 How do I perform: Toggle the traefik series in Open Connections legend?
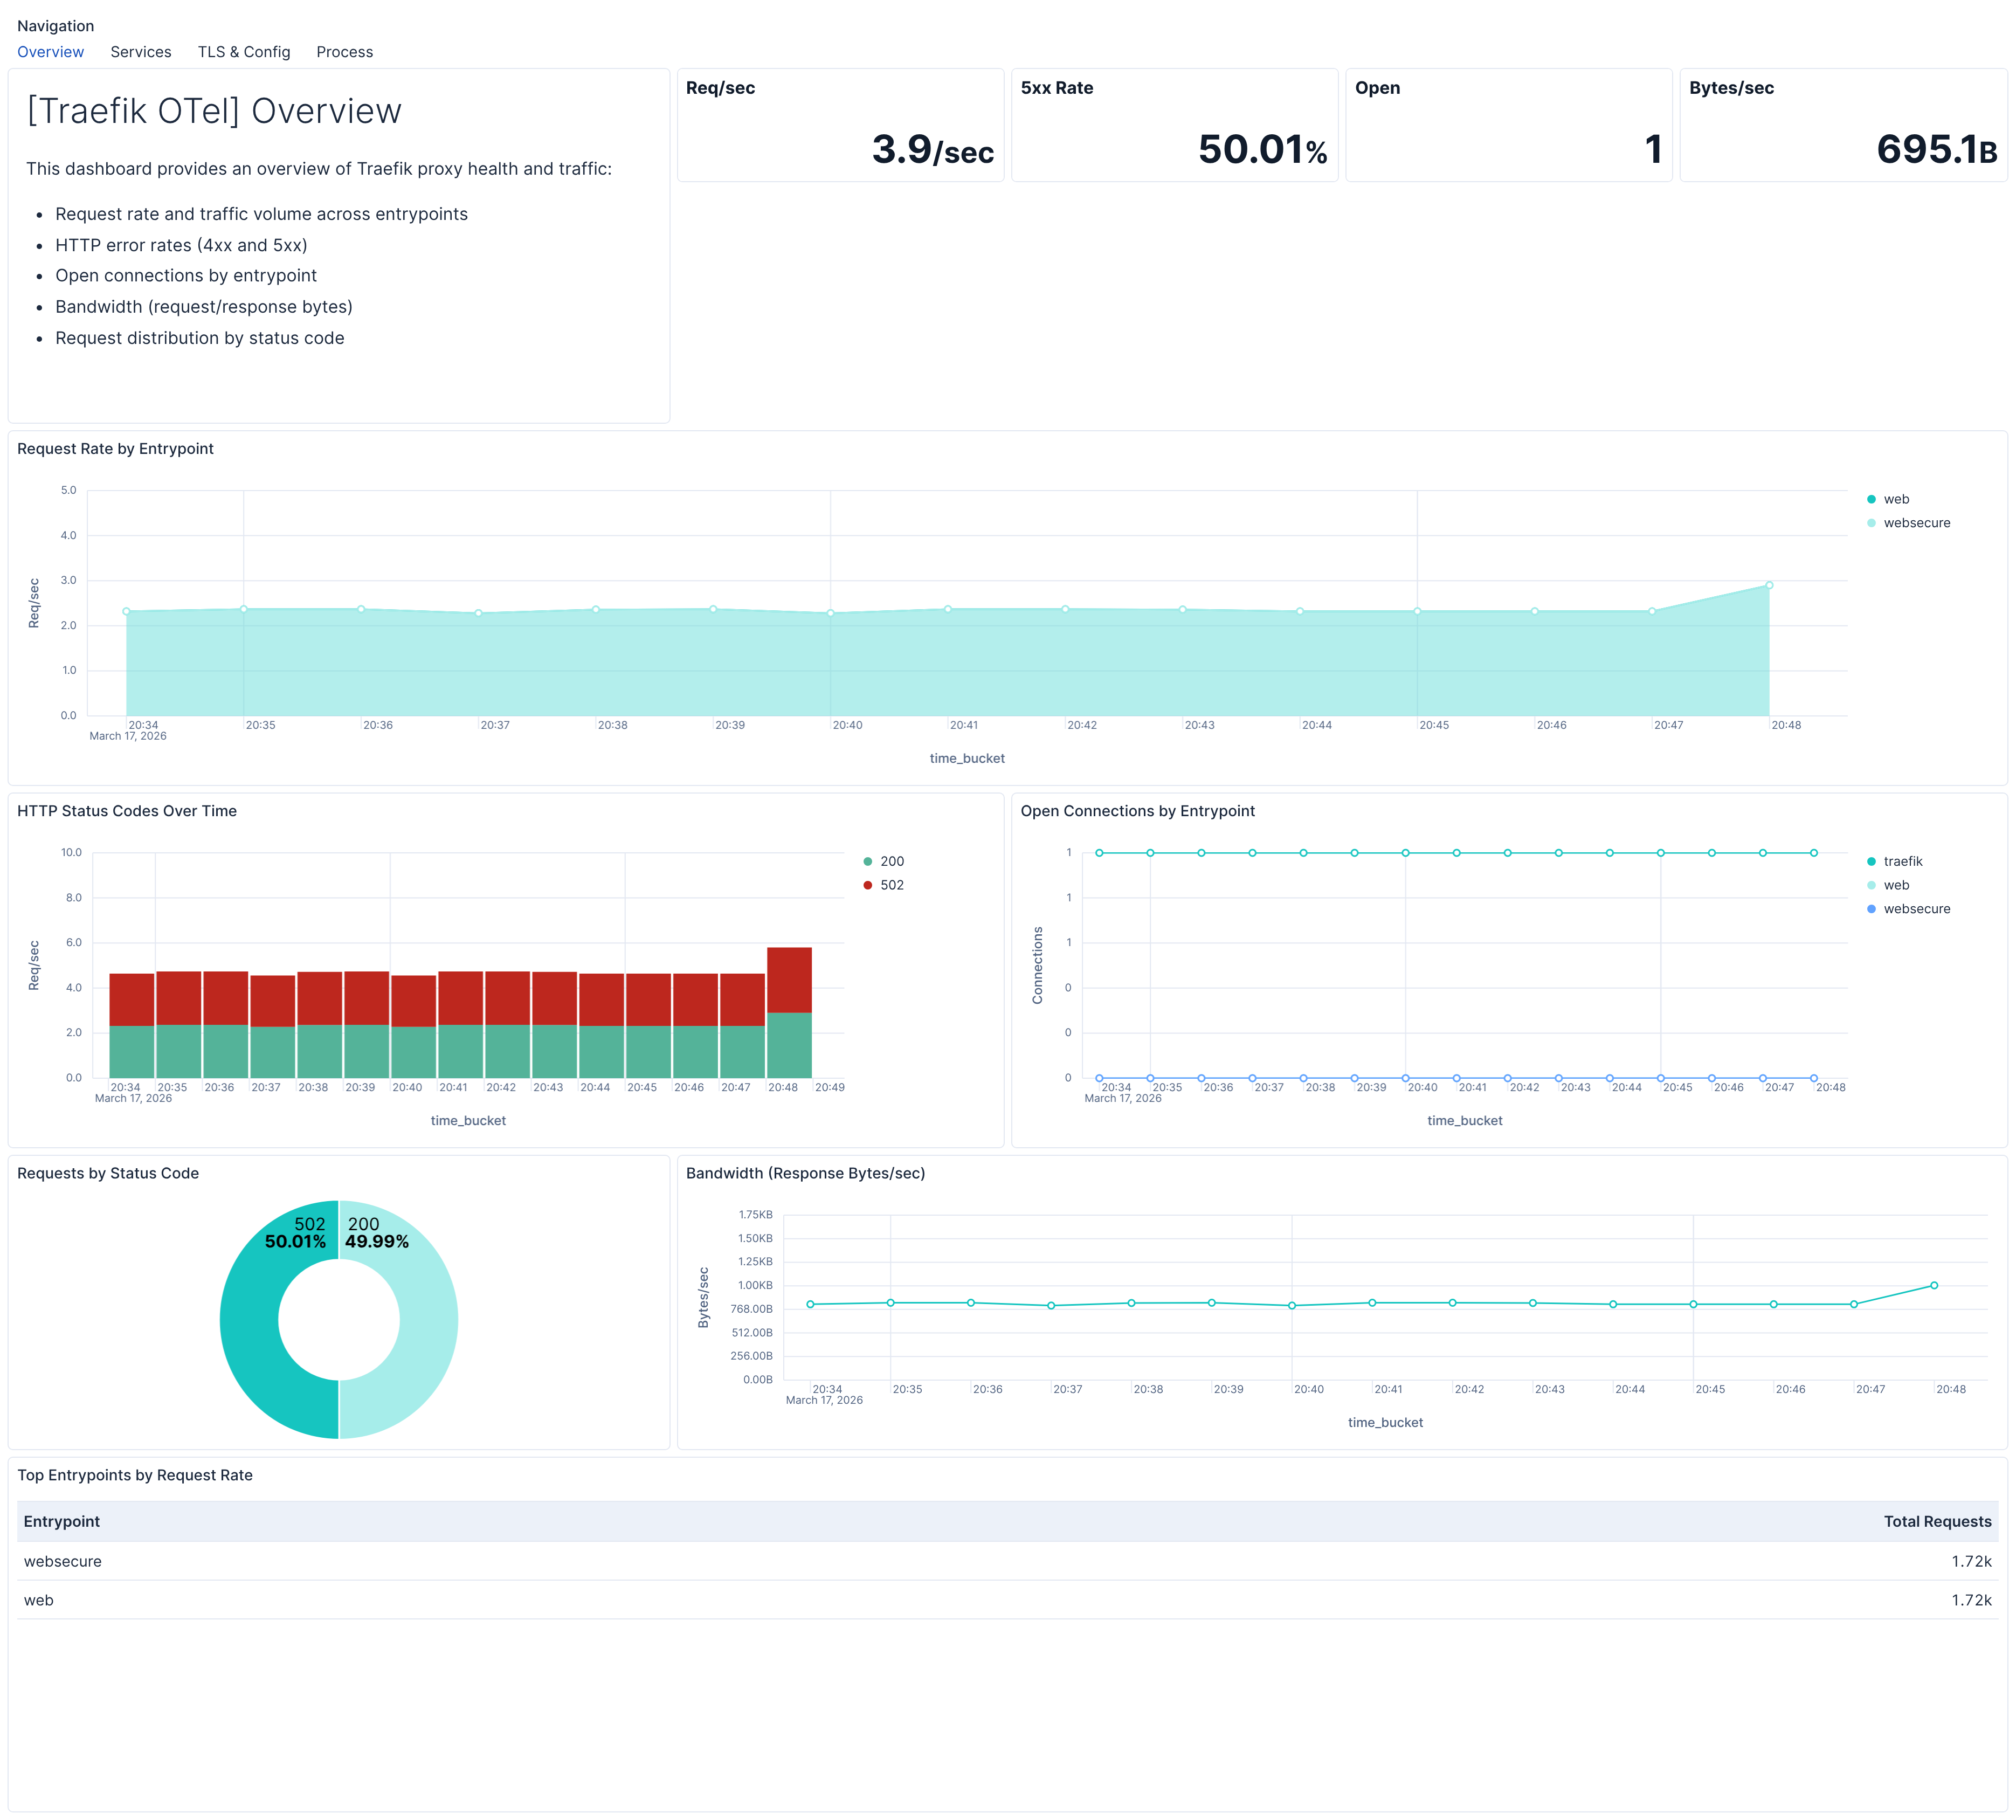(1902, 861)
